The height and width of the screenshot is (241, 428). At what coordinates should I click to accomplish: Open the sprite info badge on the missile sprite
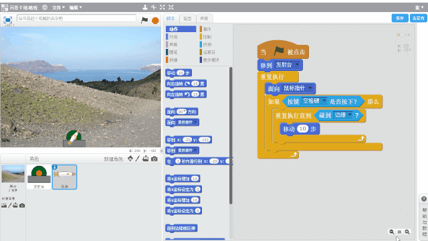(x=55, y=167)
